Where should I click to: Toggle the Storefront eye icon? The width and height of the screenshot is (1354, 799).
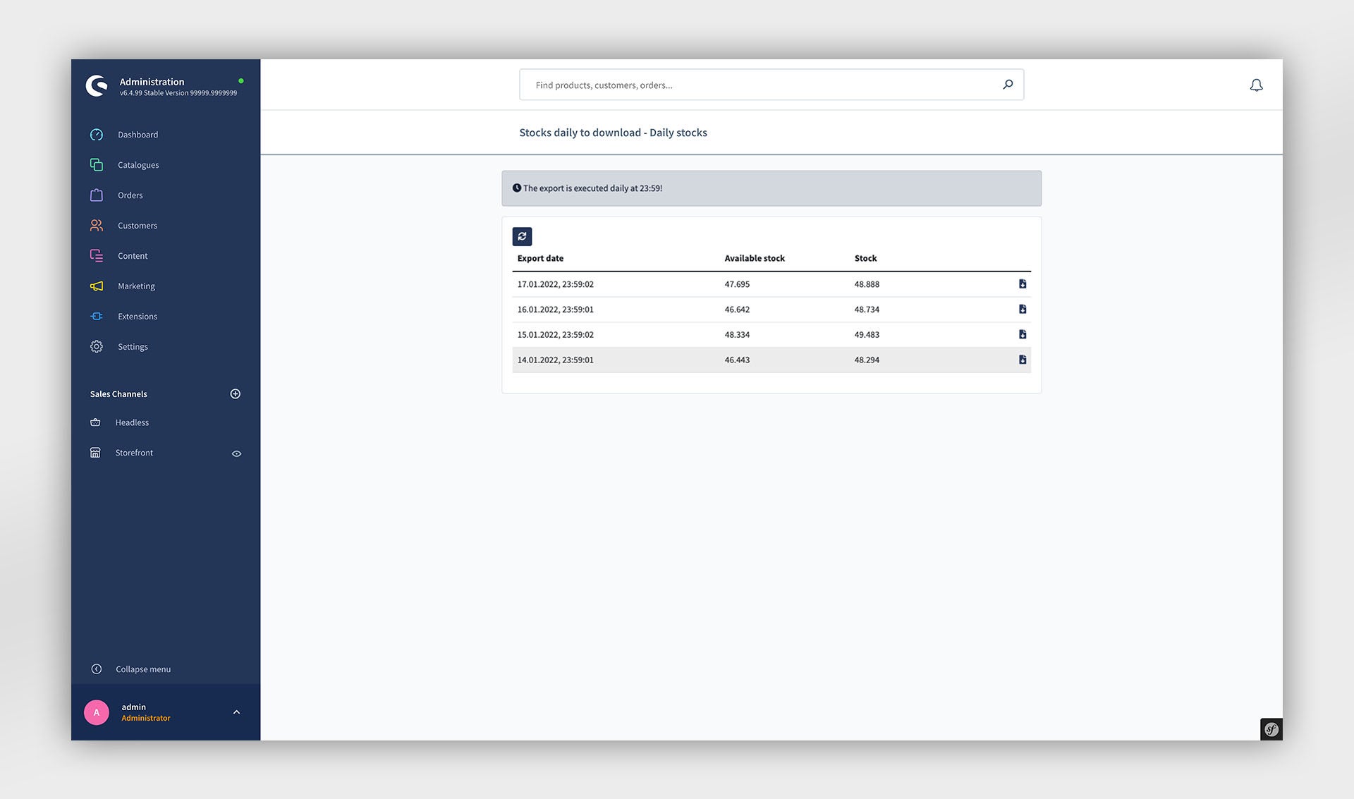[x=237, y=453]
